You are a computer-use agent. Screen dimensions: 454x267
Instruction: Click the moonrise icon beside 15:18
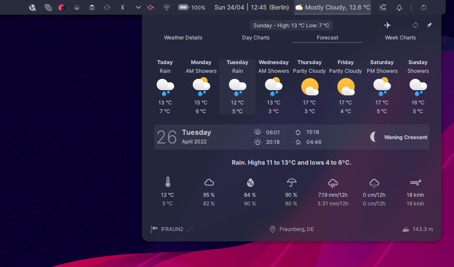pos(298,132)
